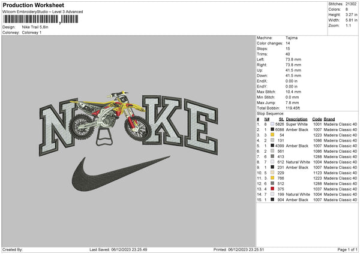Click the Amber Black swatch beside 6088 stitches
360x254 pixels.
tap(272, 129)
